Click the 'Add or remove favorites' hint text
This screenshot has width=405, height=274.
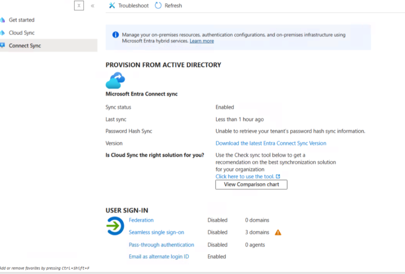click(x=44, y=268)
